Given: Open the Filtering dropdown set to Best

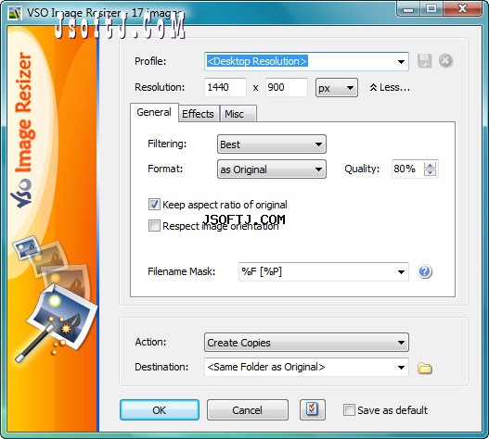Looking at the screenshot, I should 272,144.
